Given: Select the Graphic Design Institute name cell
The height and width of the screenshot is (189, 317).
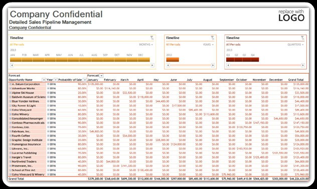Looking at the screenshot, I should pyautogui.click(x=27, y=140).
